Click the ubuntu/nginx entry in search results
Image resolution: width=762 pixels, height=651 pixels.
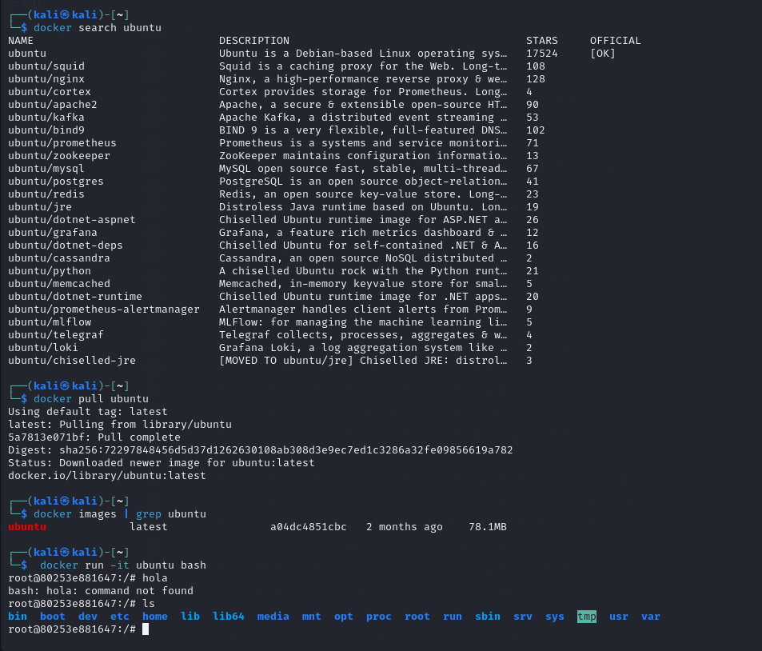[46, 79]
